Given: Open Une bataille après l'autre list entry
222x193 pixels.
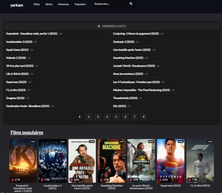Looking at the screenshot, I should pos(132,50).
